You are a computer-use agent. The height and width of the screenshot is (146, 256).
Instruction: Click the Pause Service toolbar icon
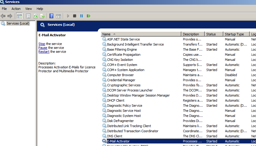[82, 16]
